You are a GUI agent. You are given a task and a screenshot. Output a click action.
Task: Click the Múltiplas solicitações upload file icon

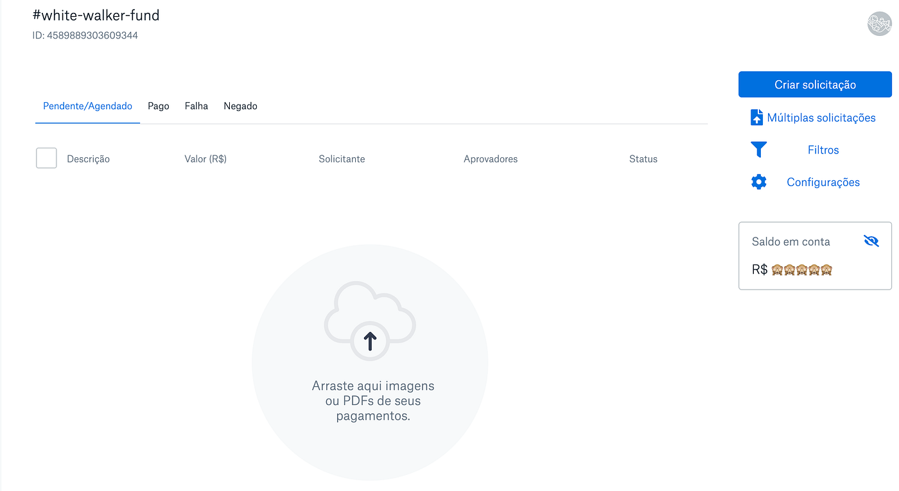point(756,117)
